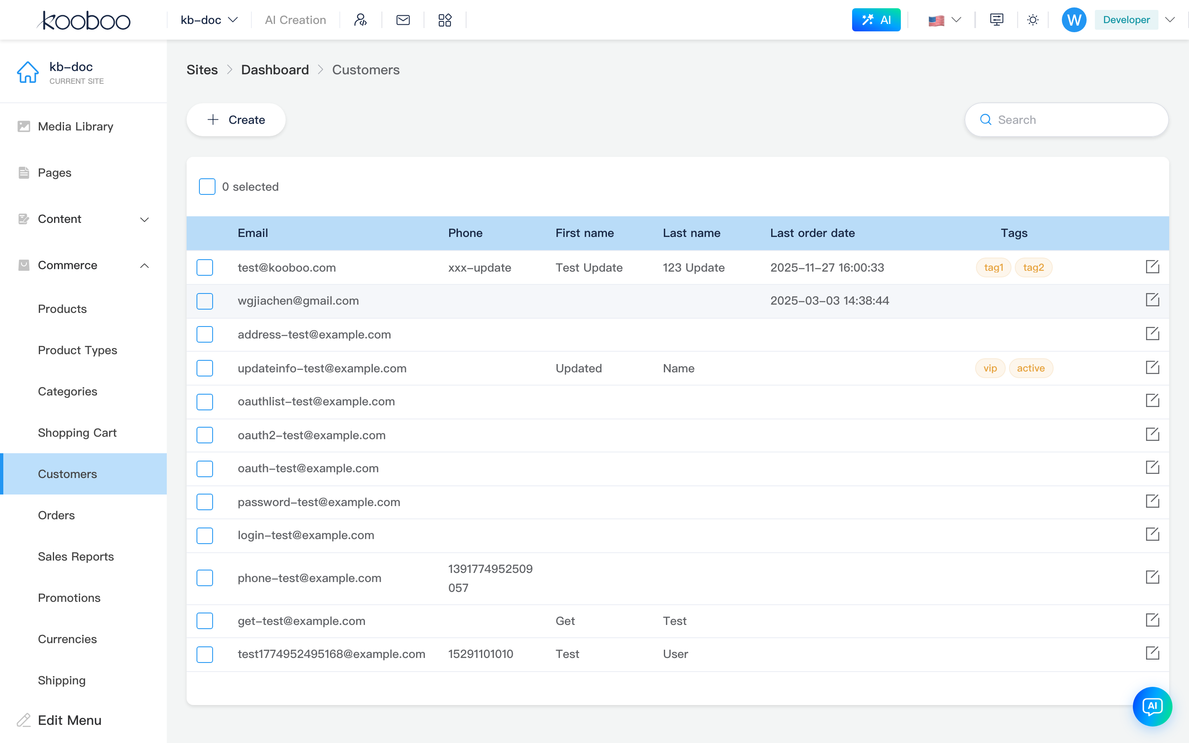The image size is (1189, 743).
Task: Edit the address-test@example.com customer row
Action: tap(1152, 334)
